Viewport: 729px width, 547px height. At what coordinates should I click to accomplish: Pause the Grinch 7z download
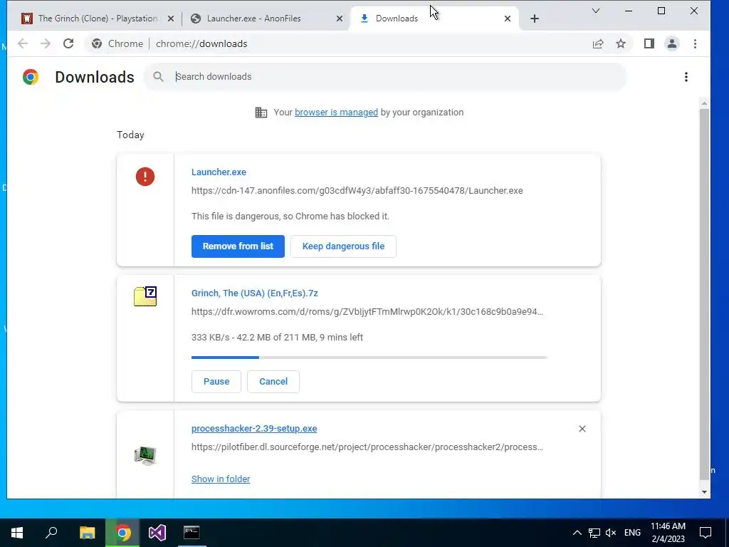216,382
